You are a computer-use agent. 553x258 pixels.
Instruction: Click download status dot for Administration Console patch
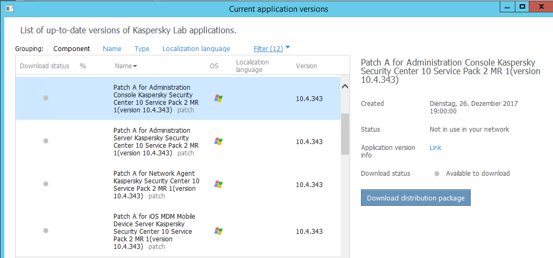(46, 98)
